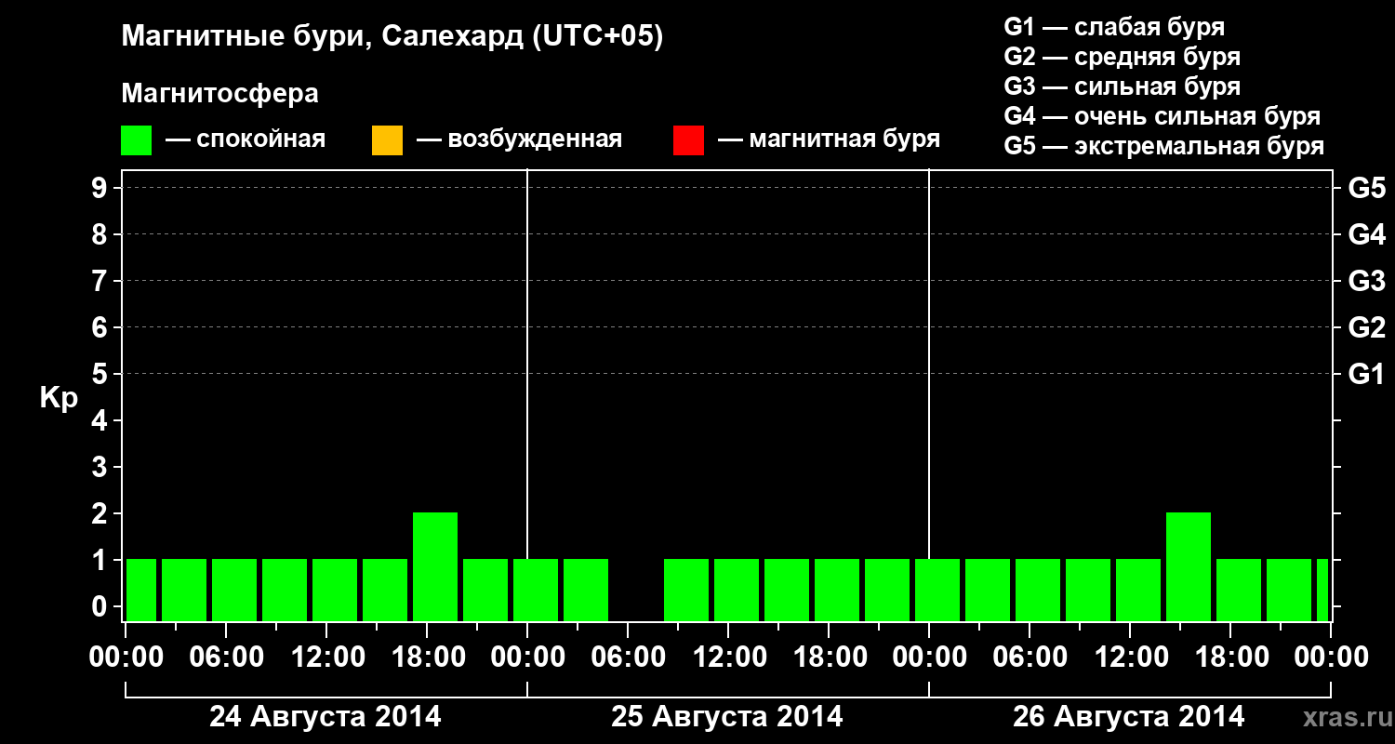
Task: Select the chart title 'Магнитные бури, Салехард (UTC+05)'
Action: click(x=392, y=37)
